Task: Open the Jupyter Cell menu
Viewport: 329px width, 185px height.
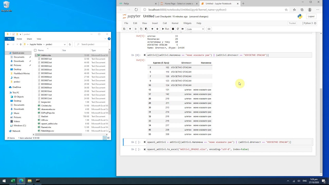Action: point(165,23)
